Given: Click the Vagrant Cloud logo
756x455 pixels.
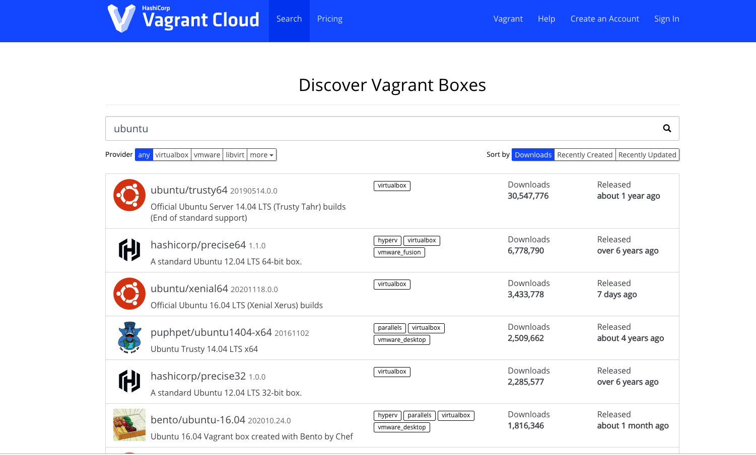Looking at the screenshot, I should [183, 19].
